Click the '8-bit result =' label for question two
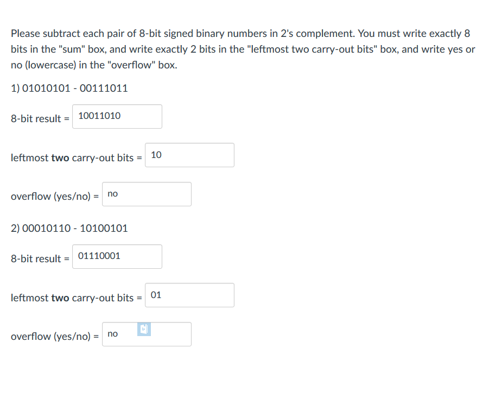 (40, 258)
